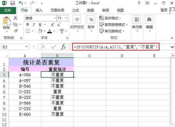Switch to the Page Layout (页面布局) tab
This screenshot has width=175, height=127.
(57, 10)
